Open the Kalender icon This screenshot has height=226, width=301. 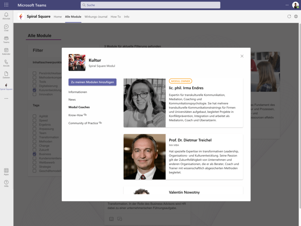click(x=6, y=51)
